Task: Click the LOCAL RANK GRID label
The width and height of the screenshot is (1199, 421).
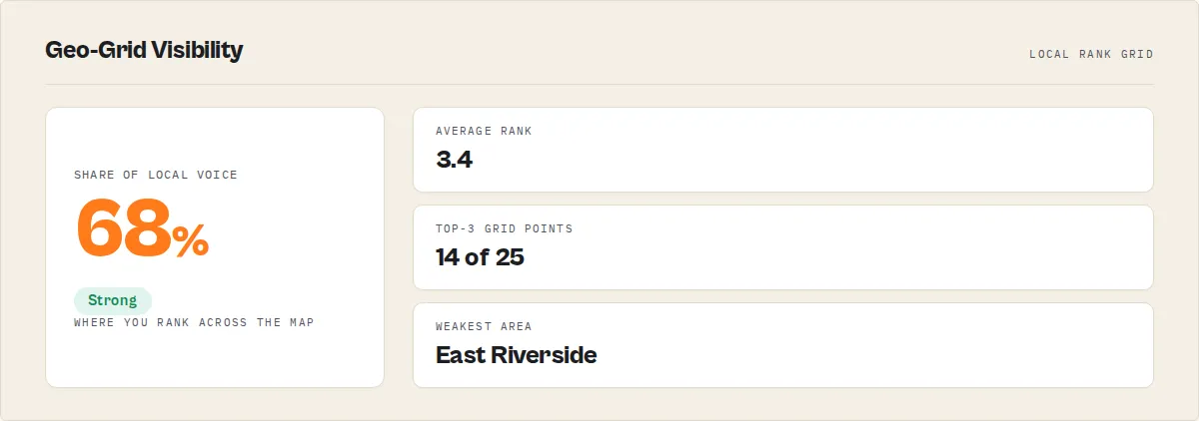Action: pos(1091,54)
